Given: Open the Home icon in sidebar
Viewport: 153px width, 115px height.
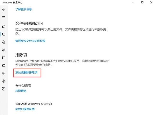Looking at the screenshot, I should point(4,26).
